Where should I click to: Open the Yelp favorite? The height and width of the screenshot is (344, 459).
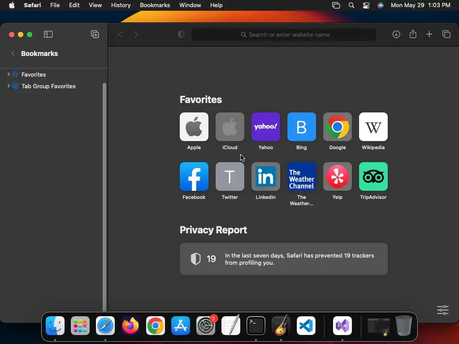tap(338, 176)
